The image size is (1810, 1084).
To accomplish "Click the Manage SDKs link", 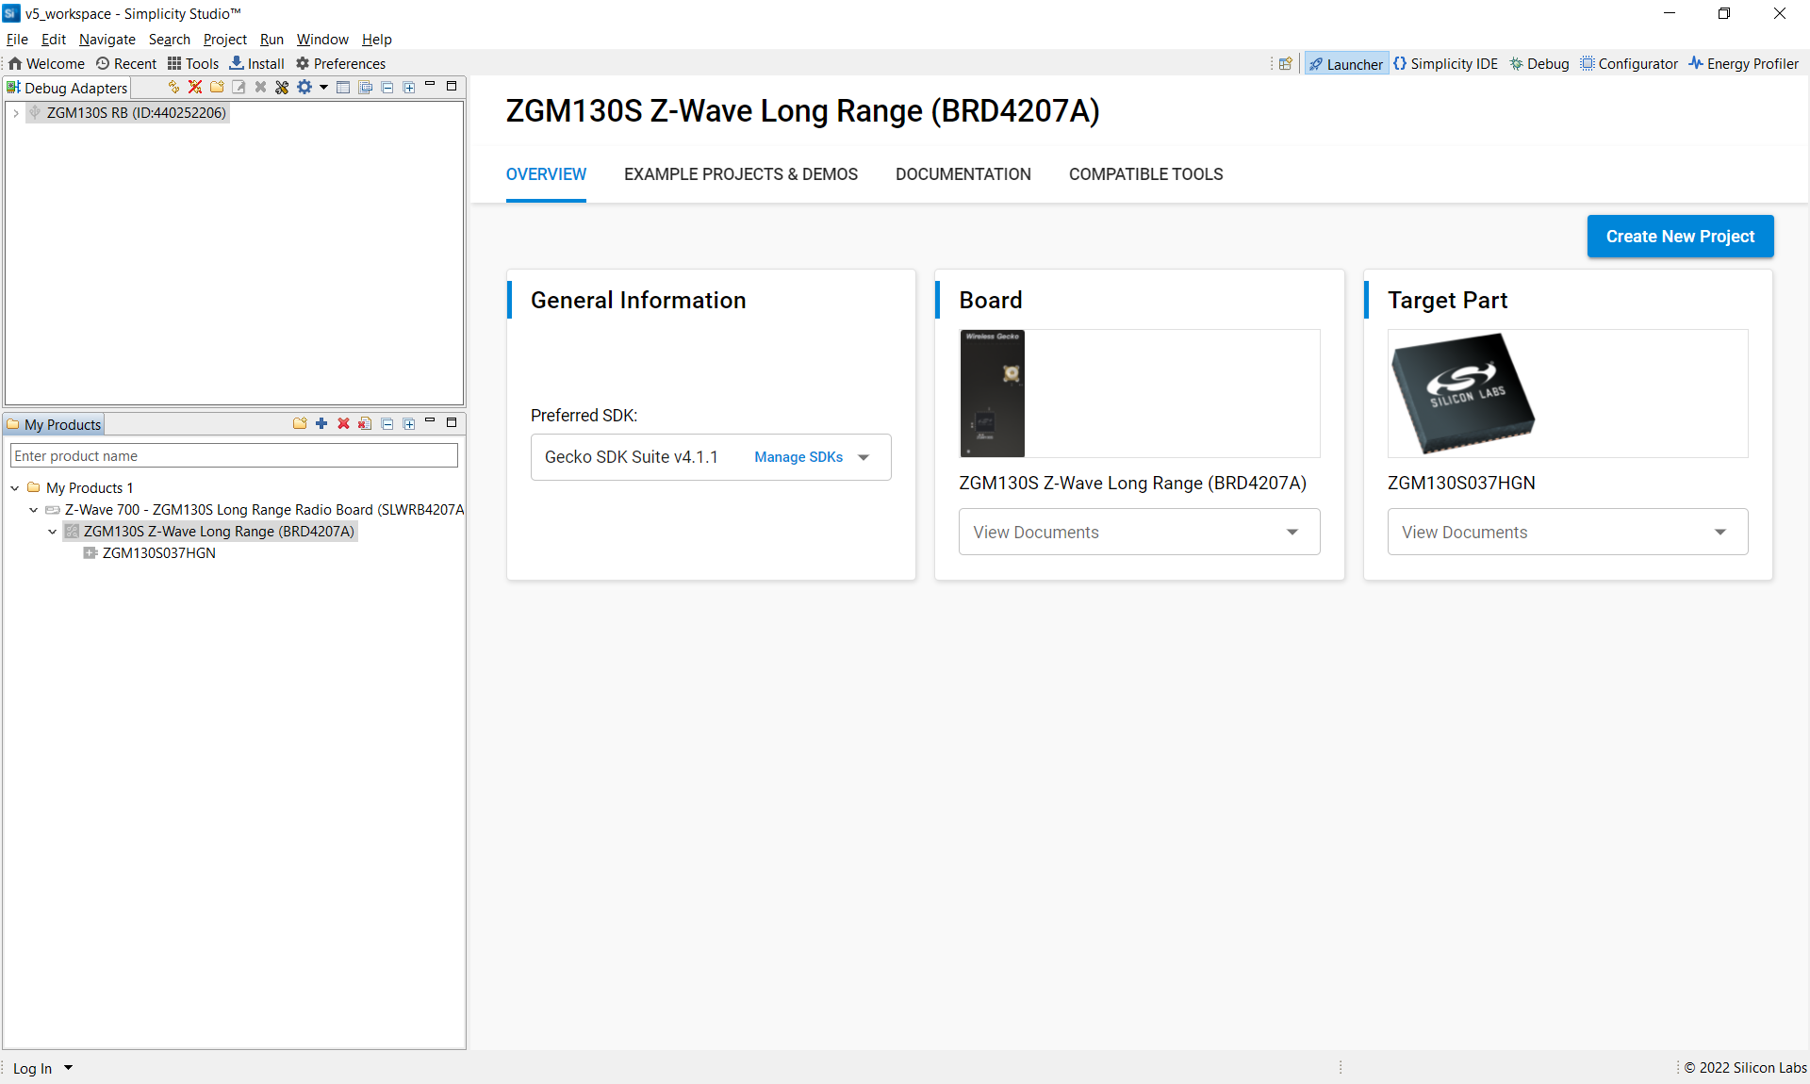I will (798, 457).
